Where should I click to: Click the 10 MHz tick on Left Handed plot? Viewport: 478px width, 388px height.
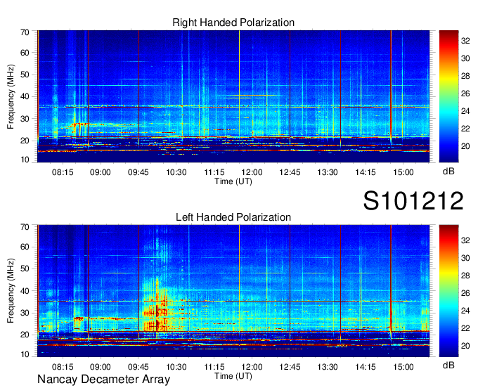coord(25,354)
